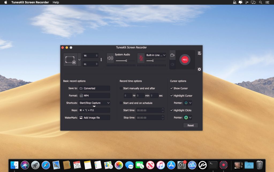Viewport: 274px width, 172px height.
Task: Open the settings gear in the recorder
Action: [x=199, y=69]
